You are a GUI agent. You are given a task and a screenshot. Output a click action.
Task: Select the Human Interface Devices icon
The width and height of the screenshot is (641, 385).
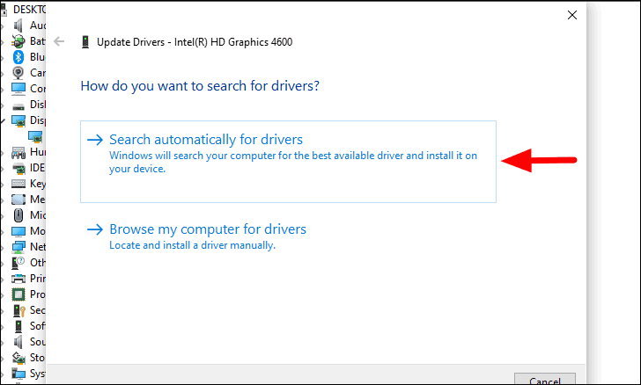[x=18, y=153]
